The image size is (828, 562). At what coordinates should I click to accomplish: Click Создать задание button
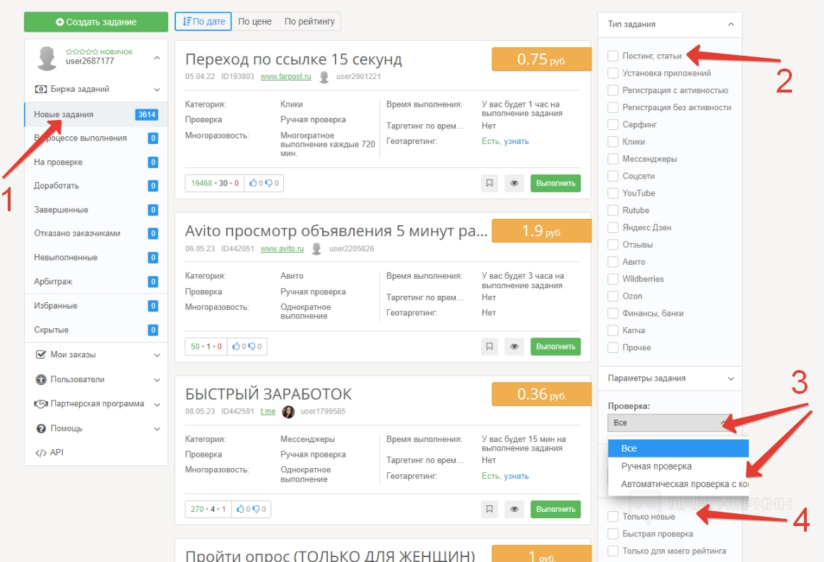pos(96,22)
